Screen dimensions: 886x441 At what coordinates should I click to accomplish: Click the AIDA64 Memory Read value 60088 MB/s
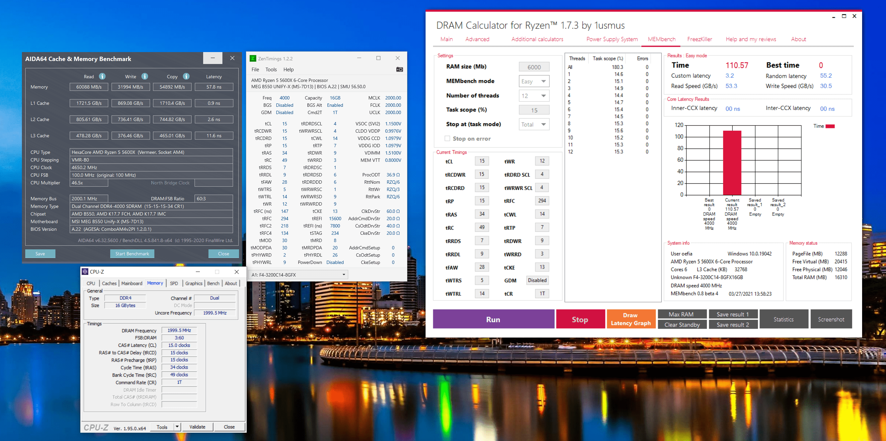point(89,87)
